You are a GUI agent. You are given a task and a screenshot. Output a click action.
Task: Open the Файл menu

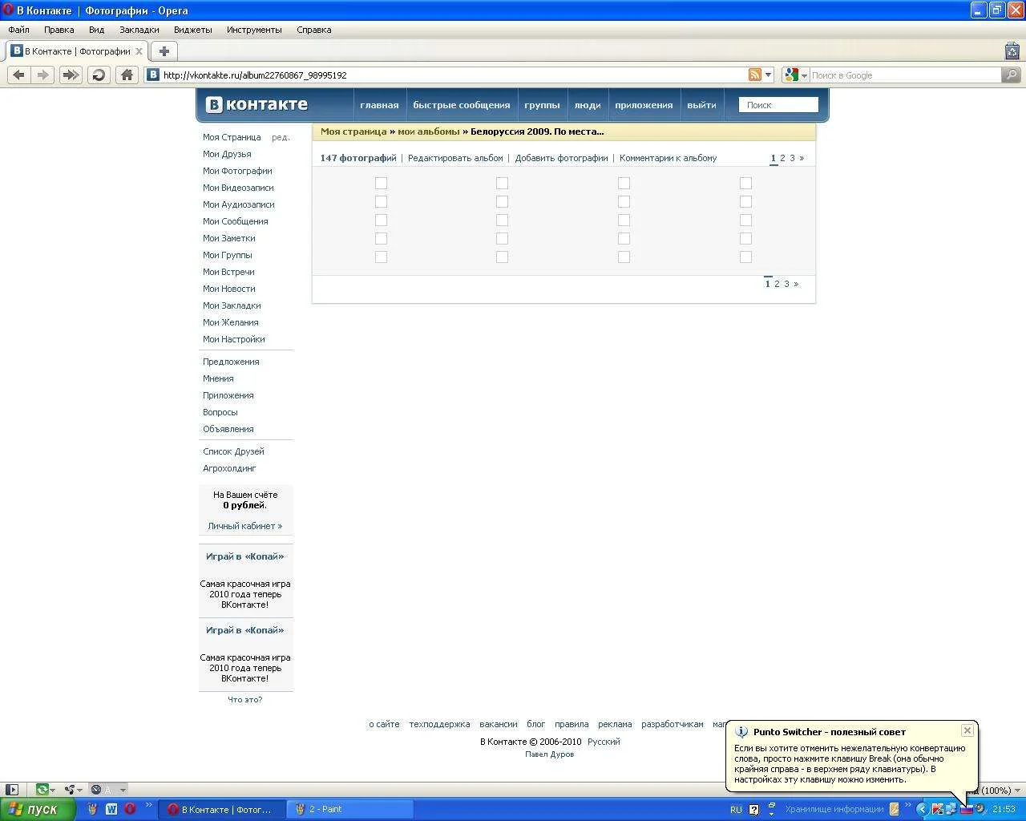18,30
